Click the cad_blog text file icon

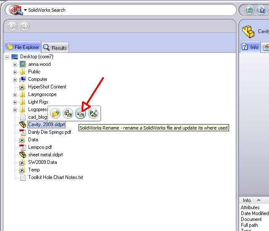pos(23,117)
